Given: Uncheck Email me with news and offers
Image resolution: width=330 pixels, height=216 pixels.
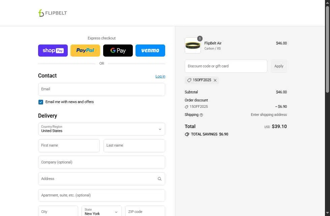Looking at the screenshot, I should [41, 102].
